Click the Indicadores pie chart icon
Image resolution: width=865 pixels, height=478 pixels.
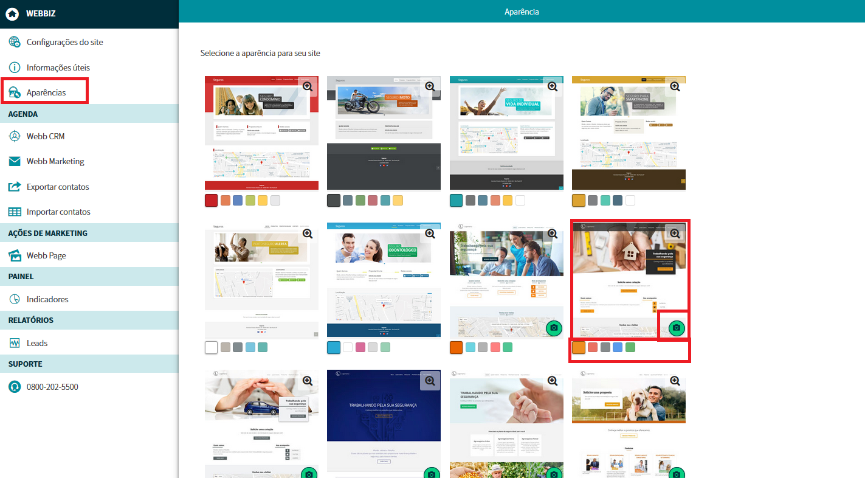pos(15,299)
